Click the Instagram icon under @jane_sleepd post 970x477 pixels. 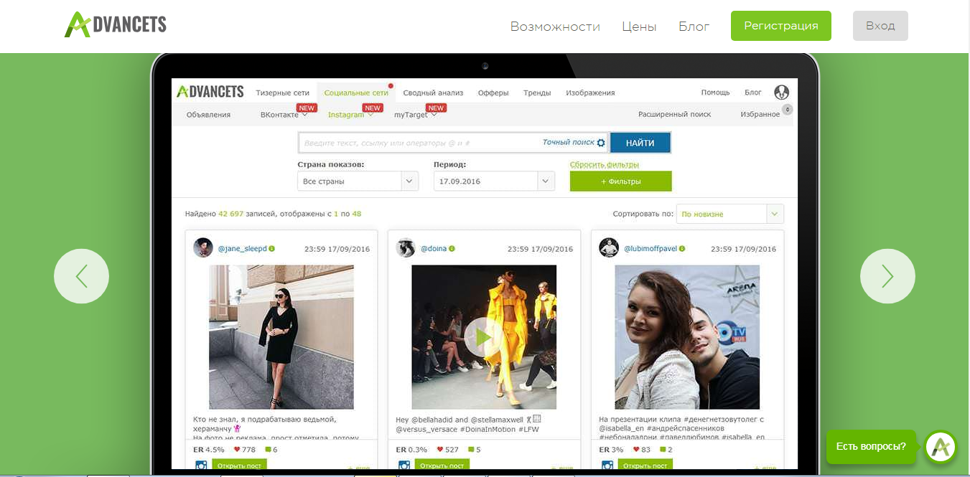pyautogui.click(x=202, y=466)
